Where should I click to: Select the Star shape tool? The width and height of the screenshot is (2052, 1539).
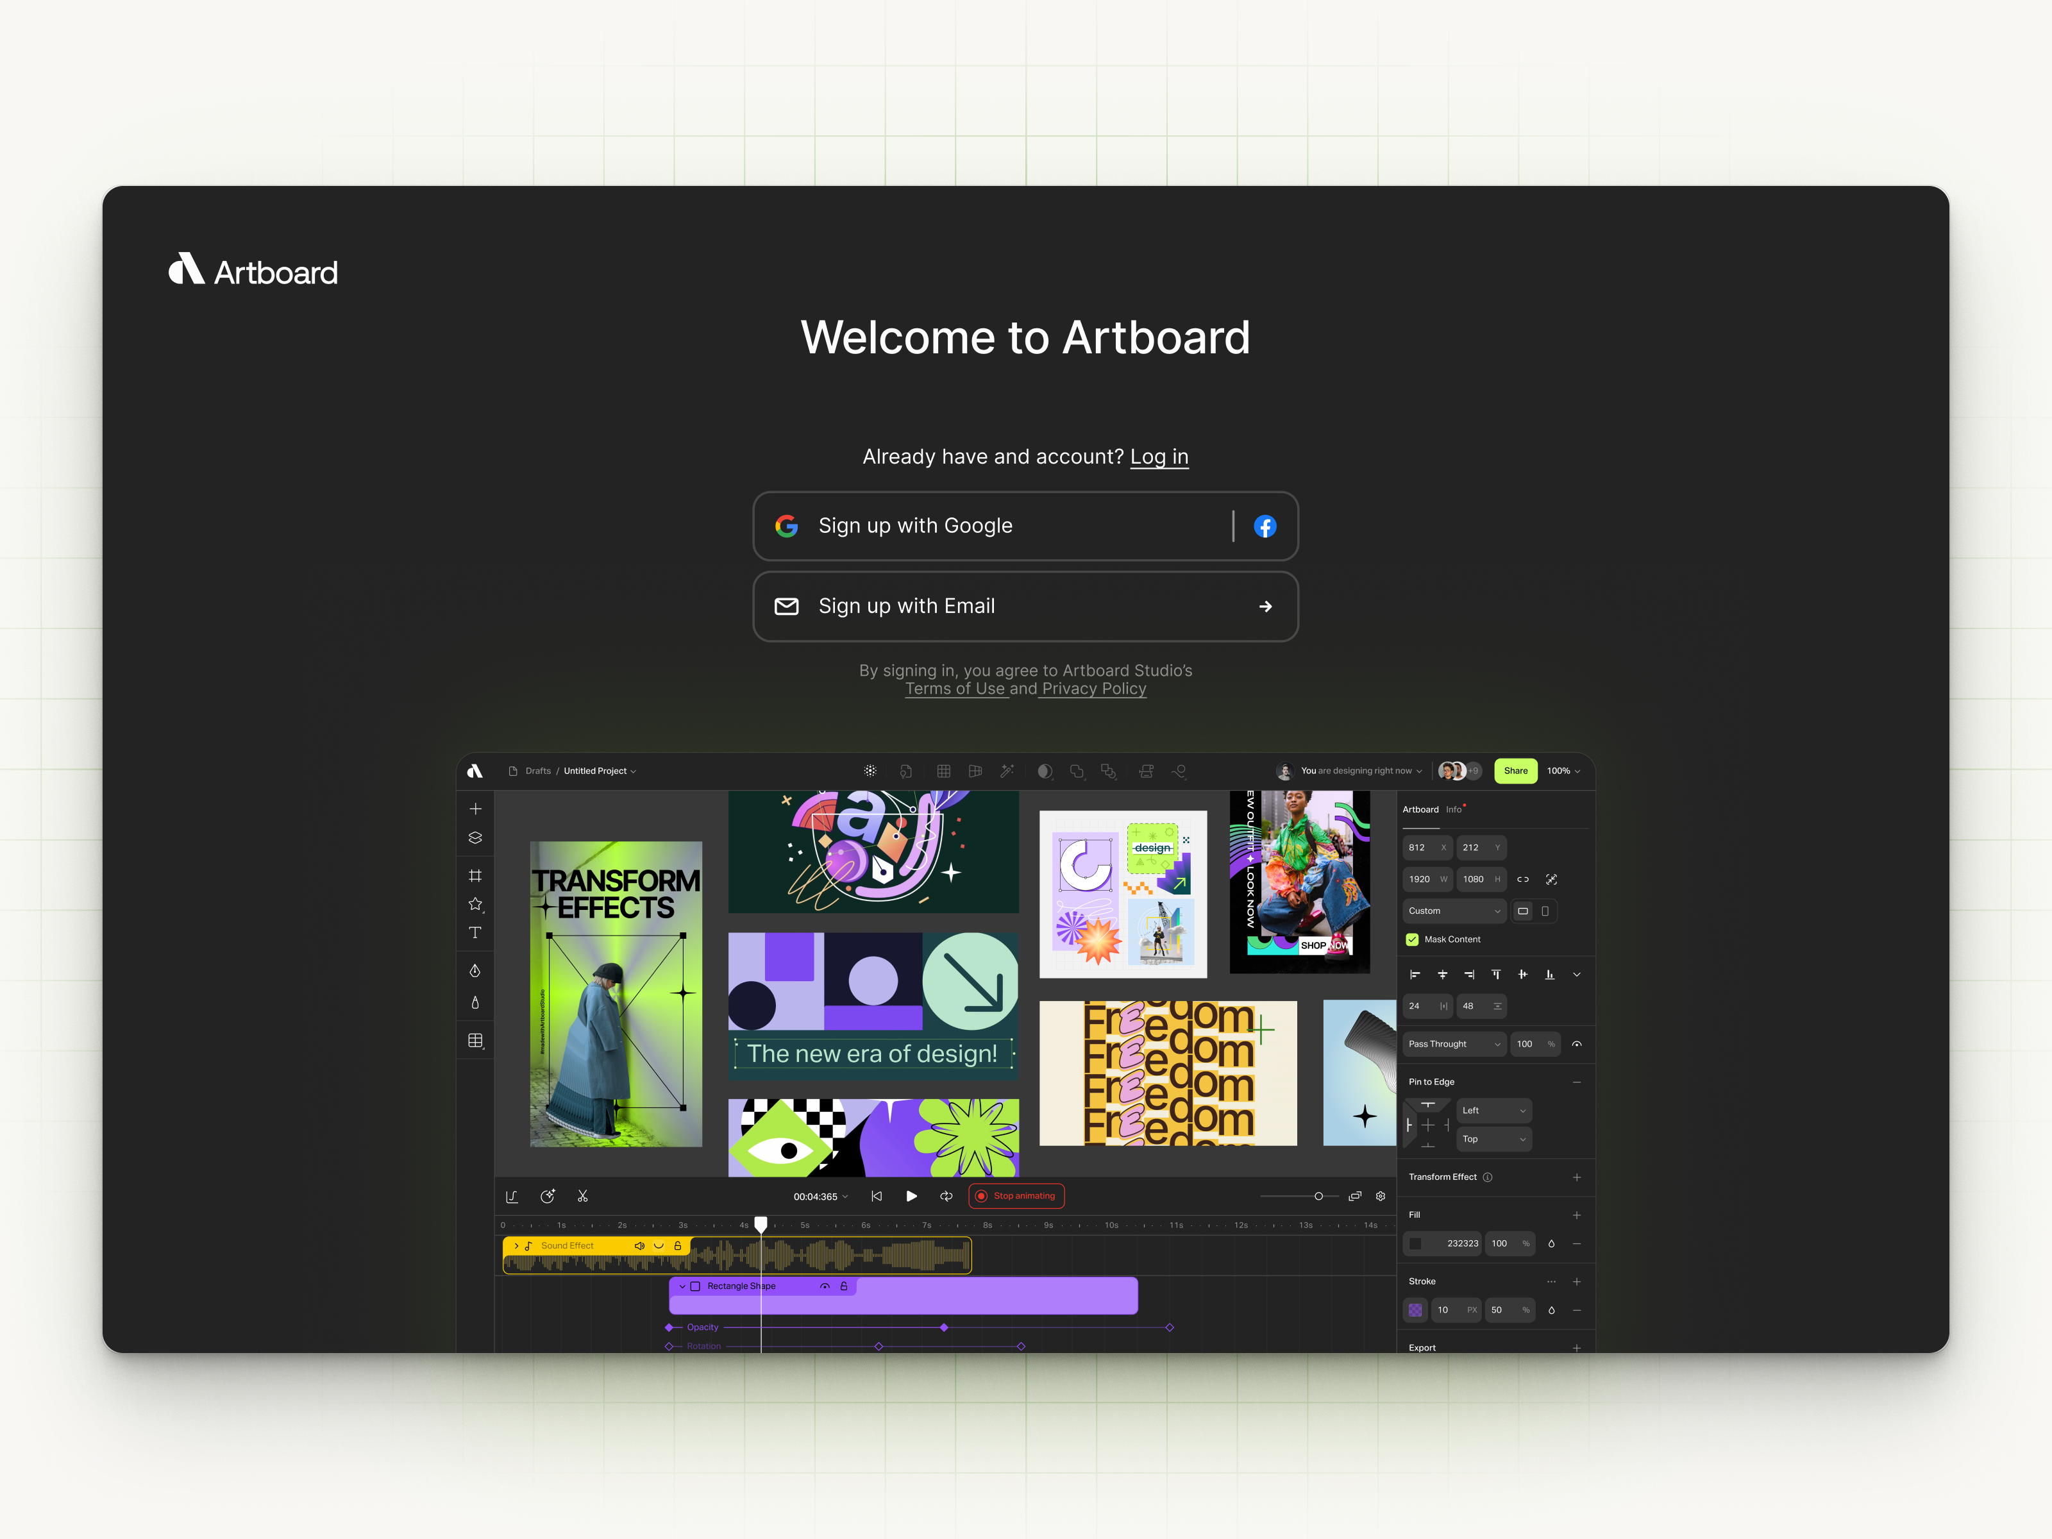475,904
